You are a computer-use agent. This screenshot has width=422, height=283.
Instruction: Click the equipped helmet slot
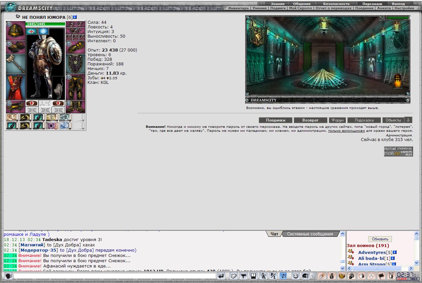[16, 31]
